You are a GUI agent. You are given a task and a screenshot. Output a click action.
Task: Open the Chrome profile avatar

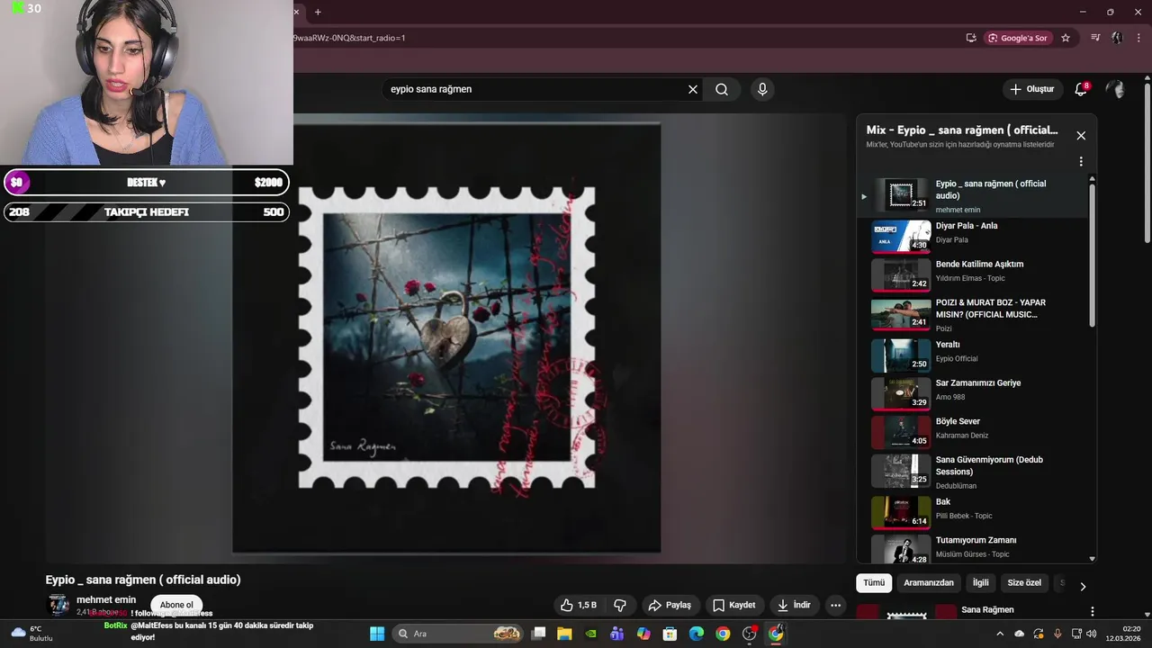tap(1117, 38)
